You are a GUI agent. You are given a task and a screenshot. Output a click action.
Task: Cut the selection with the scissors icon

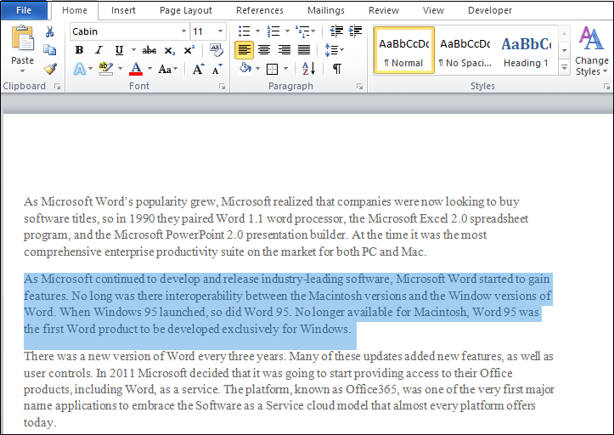click(50, 31)
